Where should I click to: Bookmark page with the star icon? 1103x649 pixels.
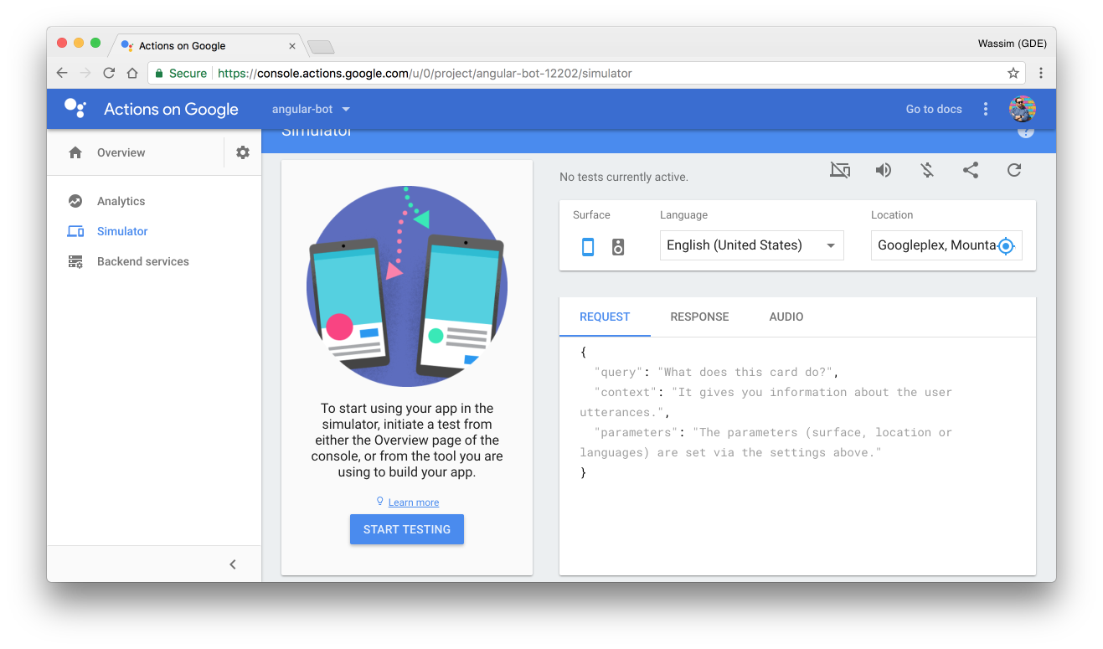[1013, 73]
